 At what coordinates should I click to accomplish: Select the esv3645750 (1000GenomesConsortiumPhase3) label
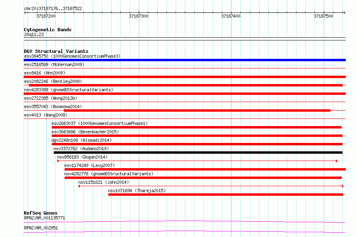pyautogui.click(x=72, y=56)
